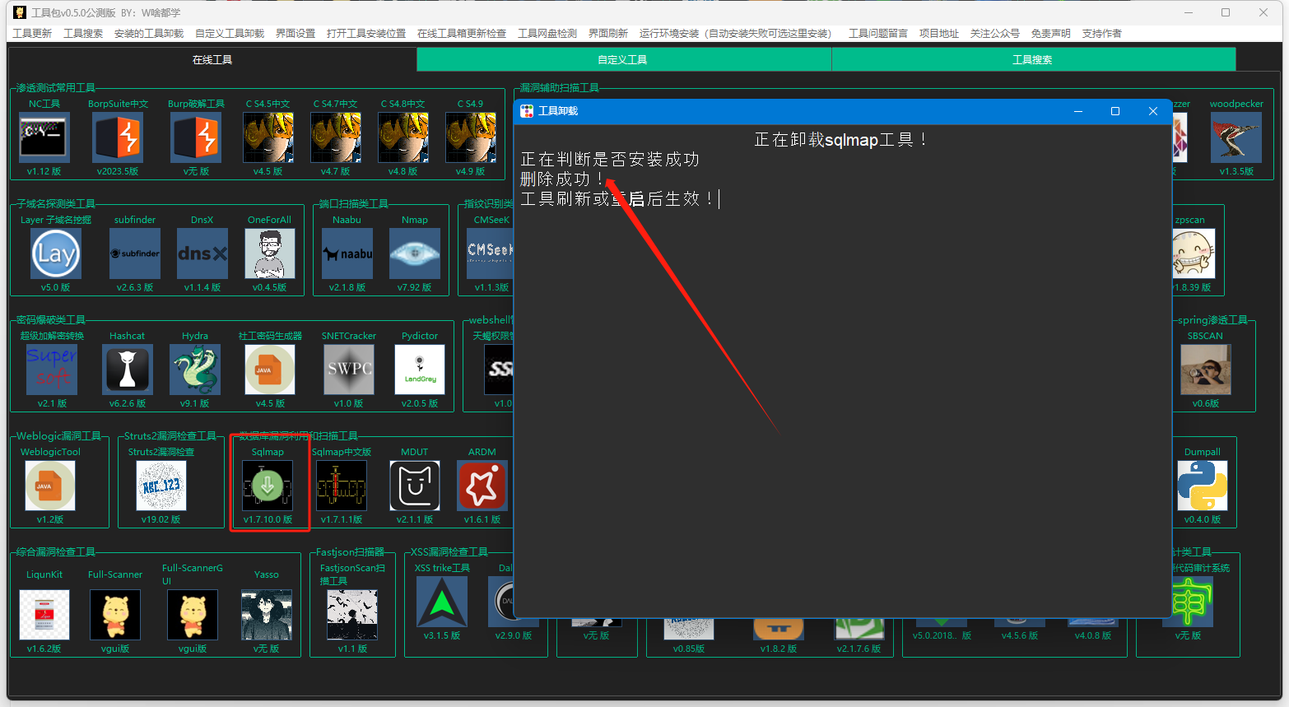Open the Dumpall Python icon
Screen dimensions: 1289x707
pos(1203,486)
